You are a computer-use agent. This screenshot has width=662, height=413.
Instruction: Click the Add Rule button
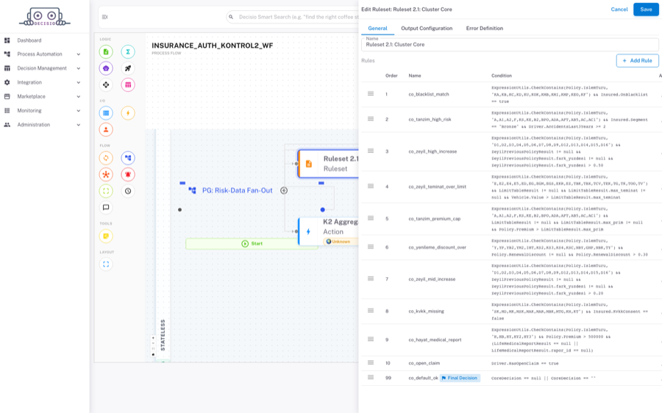click(637, 61)
